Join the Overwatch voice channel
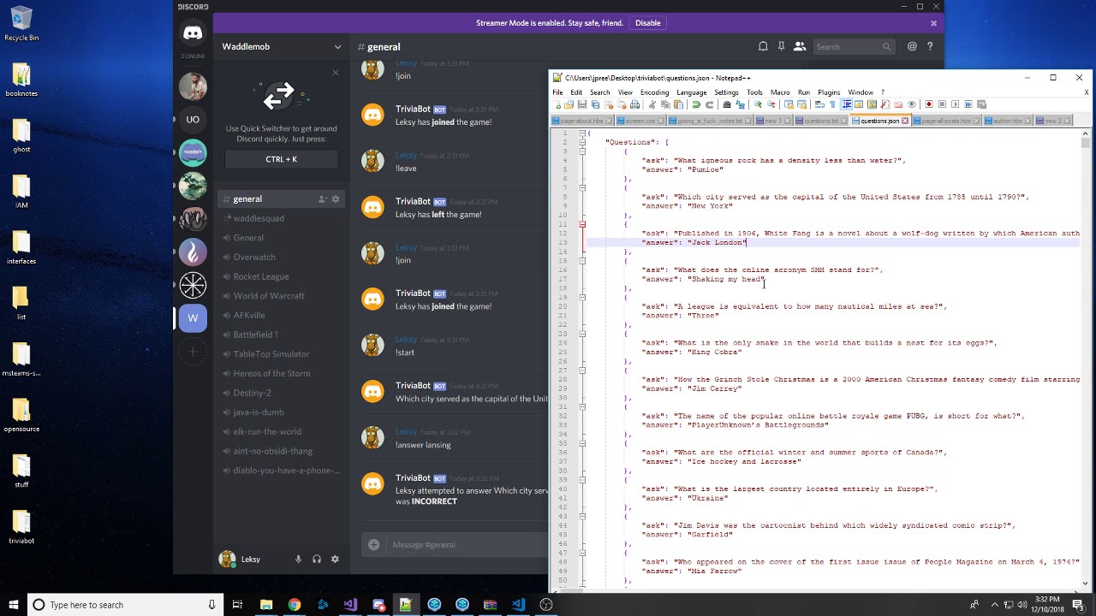This screenshot has height=616, width=1096. pyautogui.click(x=282, y=257)
